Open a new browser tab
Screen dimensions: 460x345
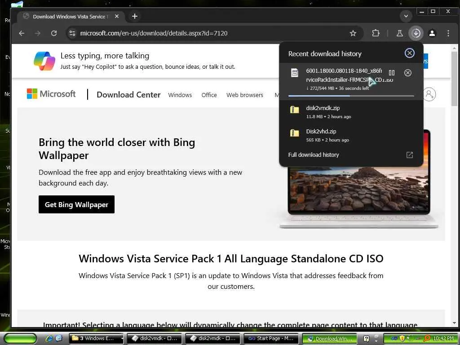click(135, 17)
